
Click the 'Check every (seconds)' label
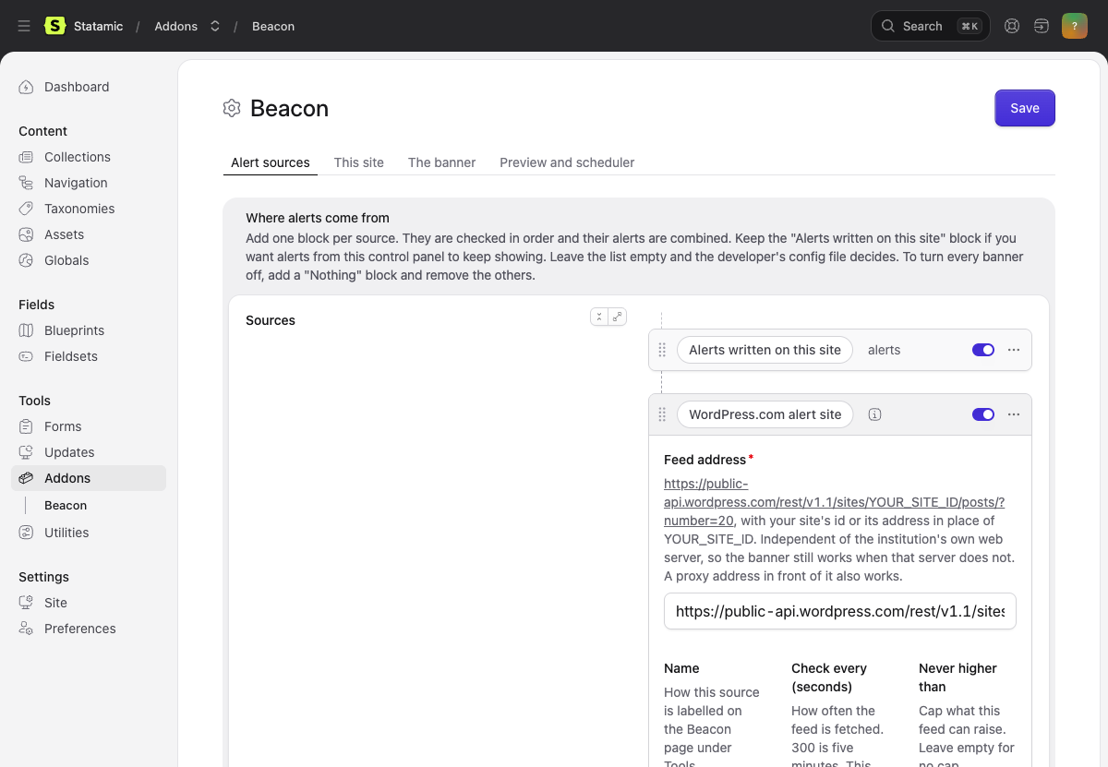point(829,677)
